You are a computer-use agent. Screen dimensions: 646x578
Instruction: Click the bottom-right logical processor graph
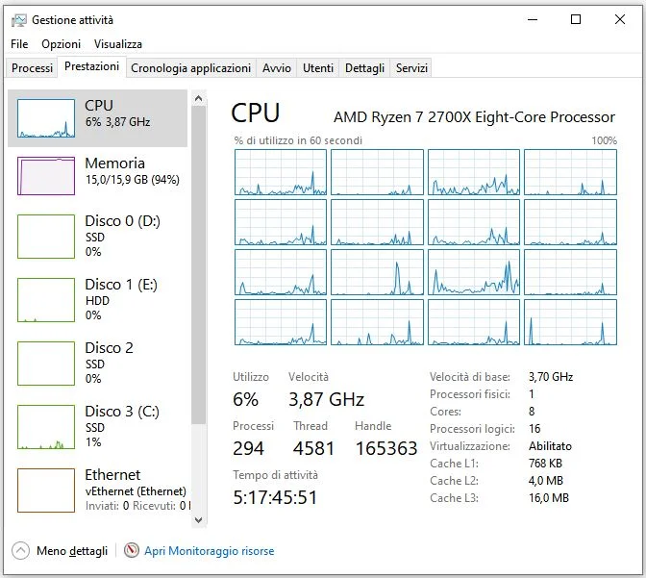click(x=571, y=322)
